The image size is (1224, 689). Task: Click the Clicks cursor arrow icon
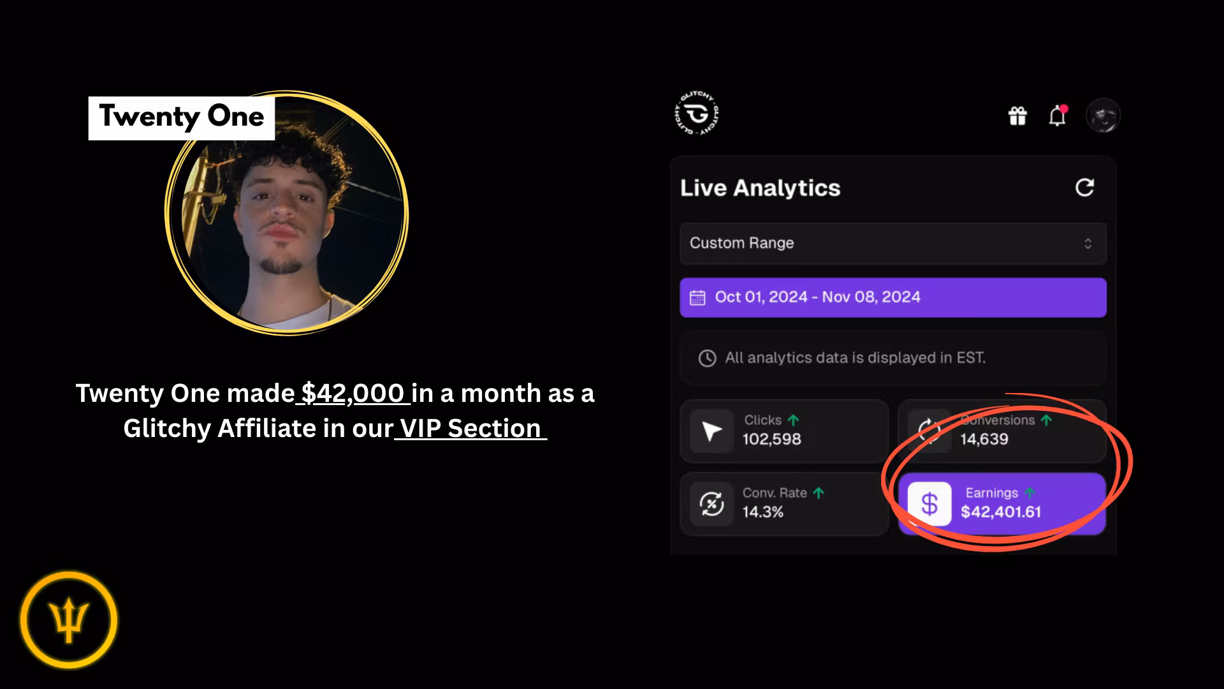711,431
